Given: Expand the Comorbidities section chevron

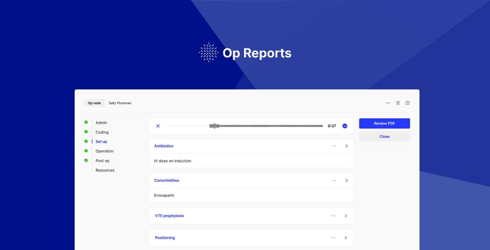Looking at the screenshot, I should click(x=347, y=180).
